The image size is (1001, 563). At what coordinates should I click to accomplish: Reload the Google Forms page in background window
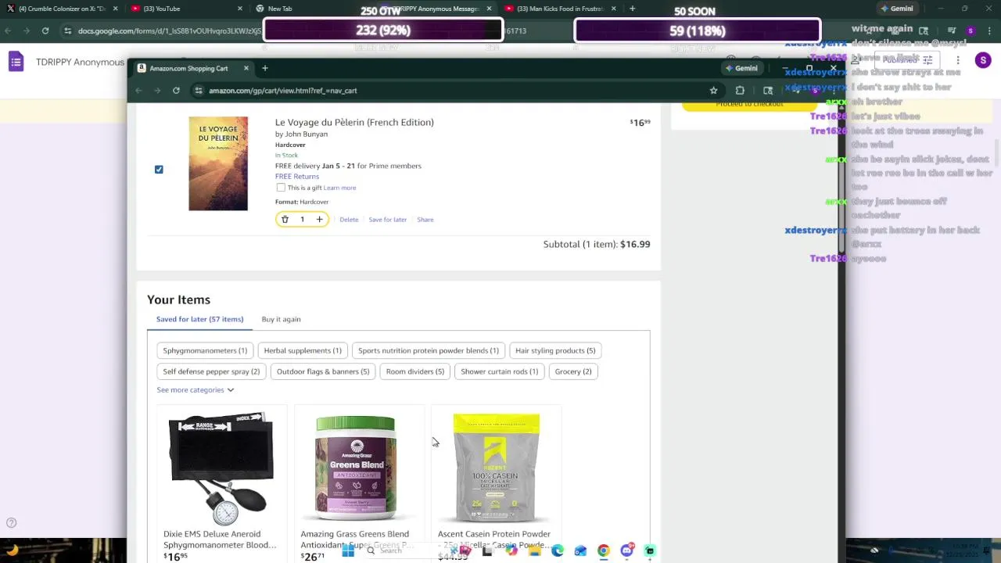click(x=45, y=30)
